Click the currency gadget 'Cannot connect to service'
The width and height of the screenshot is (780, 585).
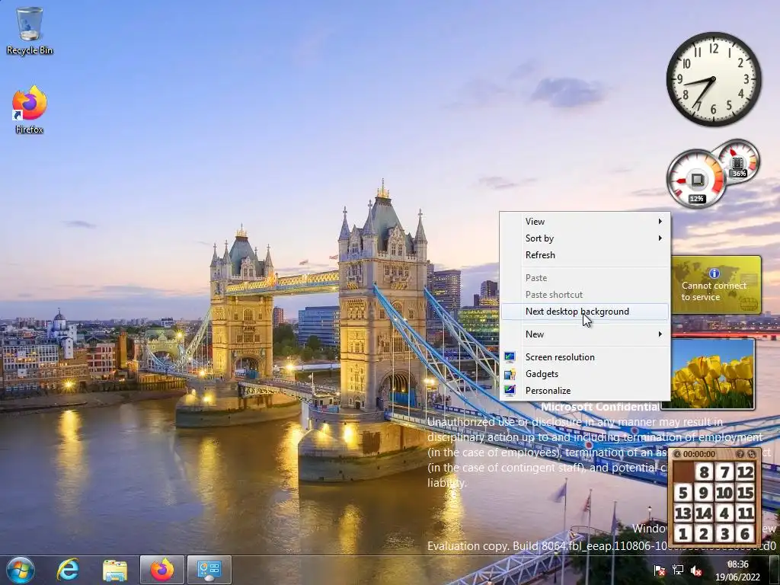[x=716, y=285]
